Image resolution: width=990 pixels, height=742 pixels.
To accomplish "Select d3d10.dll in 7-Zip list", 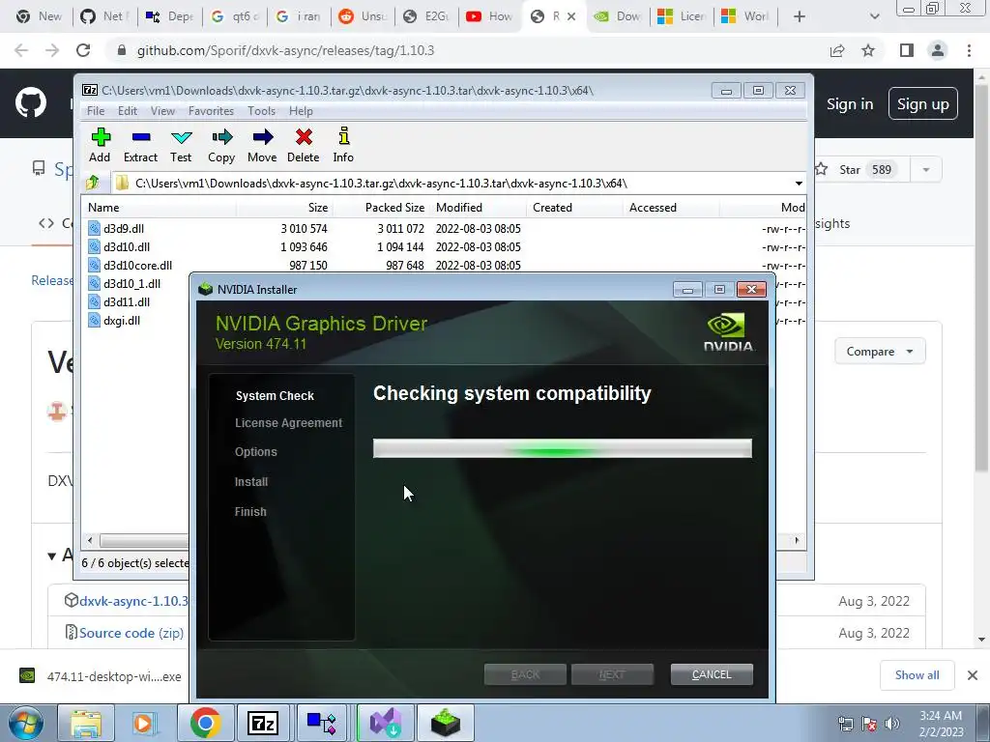I will [x=127, y=246].
